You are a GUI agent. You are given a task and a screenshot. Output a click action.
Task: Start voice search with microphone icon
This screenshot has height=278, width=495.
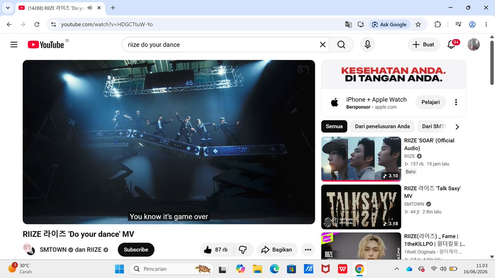[368, 44]
